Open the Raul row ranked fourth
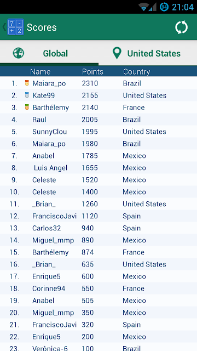The height and width of the screenshot is (351, 197). (99, 120)
